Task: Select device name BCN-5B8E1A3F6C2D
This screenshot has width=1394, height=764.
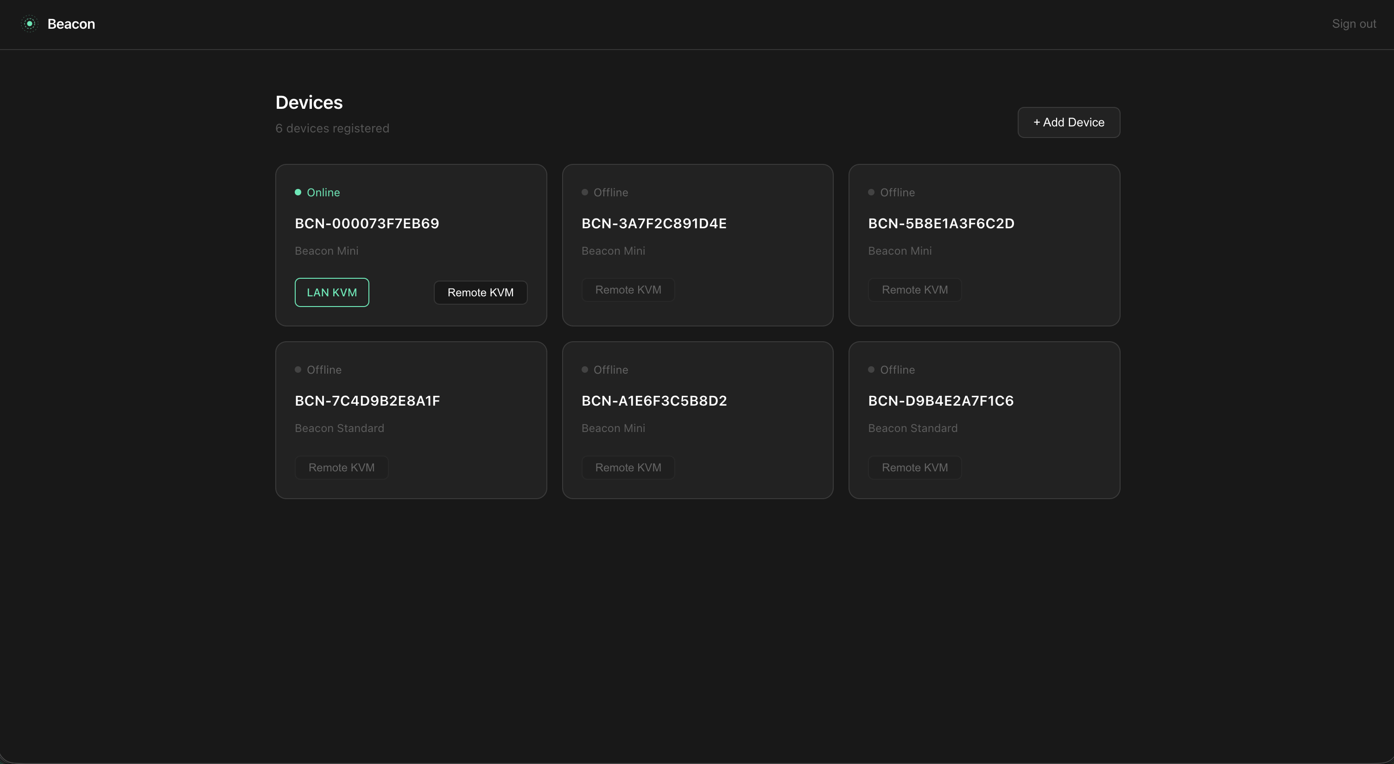Action: point(941,223)
